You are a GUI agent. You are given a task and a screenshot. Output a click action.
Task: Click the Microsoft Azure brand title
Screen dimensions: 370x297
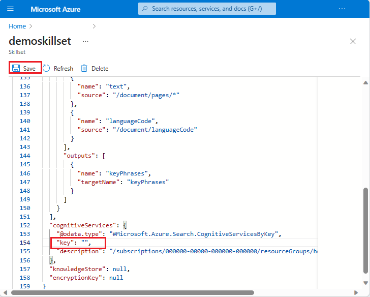(55, 9)
